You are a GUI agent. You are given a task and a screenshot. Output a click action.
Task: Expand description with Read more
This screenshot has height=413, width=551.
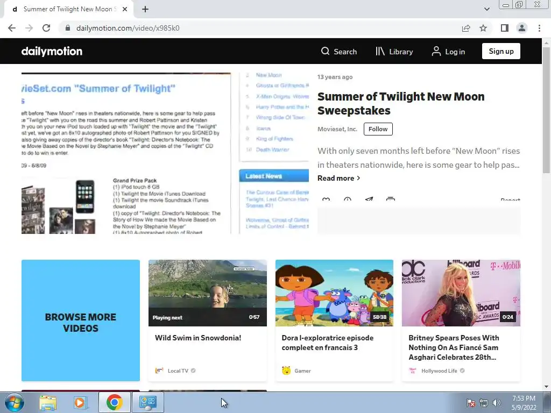339,178
